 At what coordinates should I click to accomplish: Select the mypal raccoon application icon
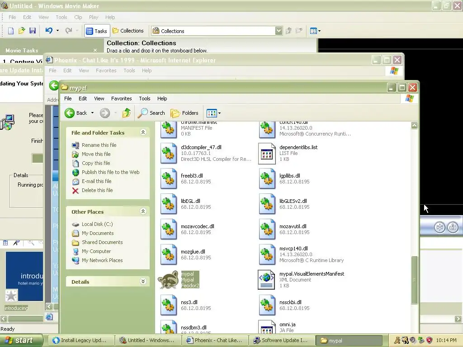coord(168,279)
